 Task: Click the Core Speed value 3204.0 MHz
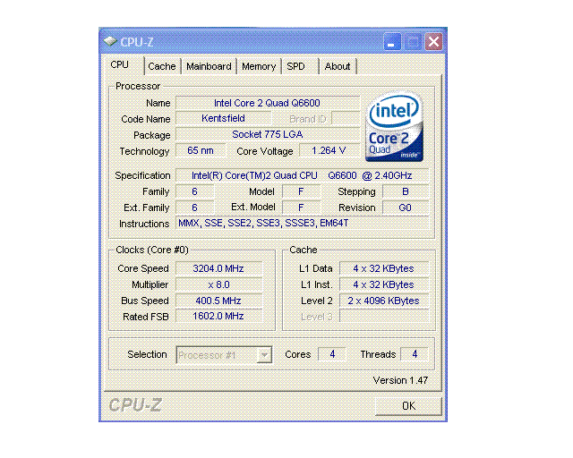click(x=218, y=268)
